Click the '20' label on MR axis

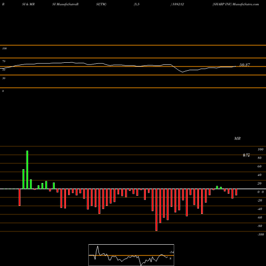click(x=260, y=184)
